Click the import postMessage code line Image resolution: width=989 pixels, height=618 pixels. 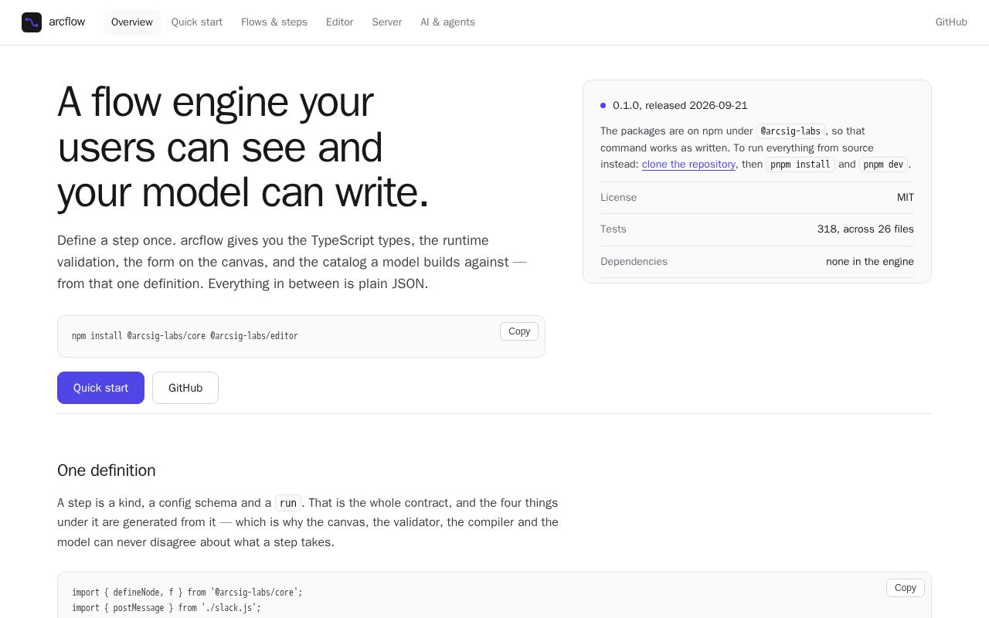(x=166, y=608)
